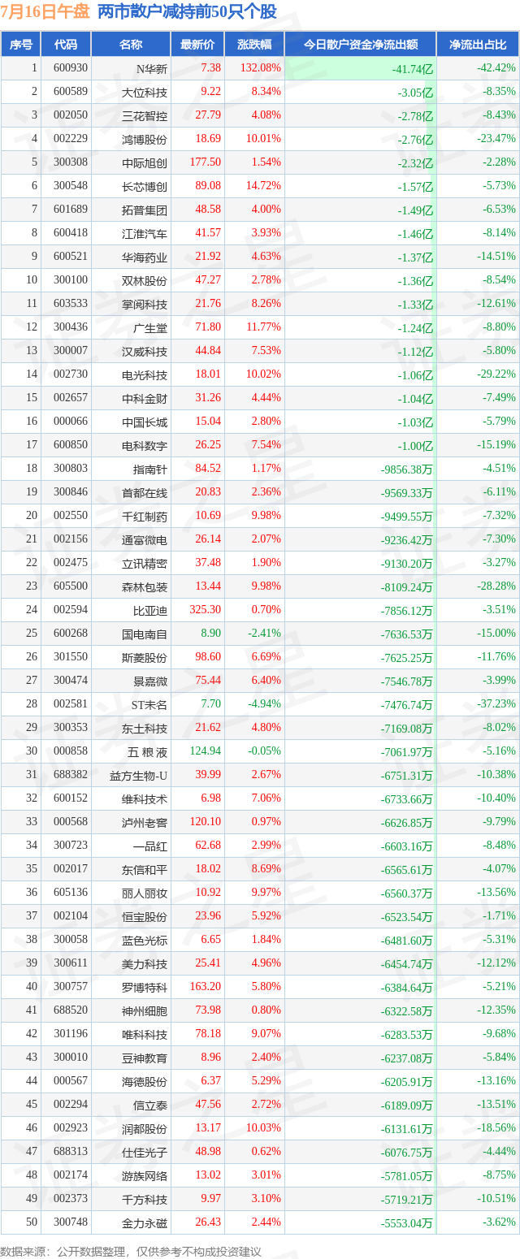Image resolution: width=520 pixels, height=1259 pixels.
Task: Click 电光科技 outflow ratio -29.22%
Action: (x=496, y=374)
